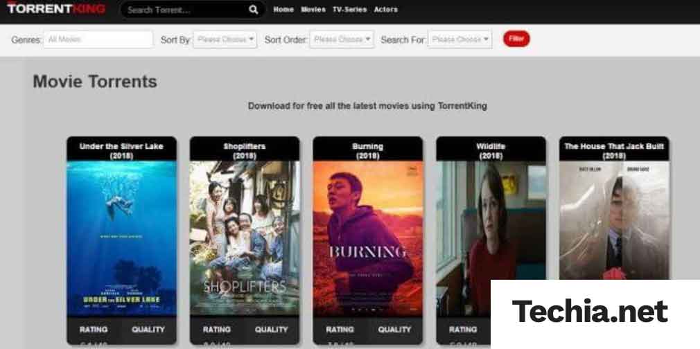Click QUALITY label under Shoplifters card
The image size is (700, 349).
pos(272,330)
